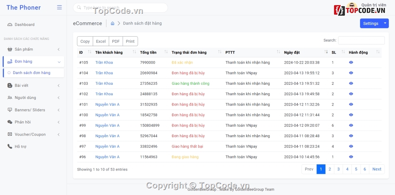The image size is (395, 195).
Task: Click the customer link Trần Khoa for order #104
Action: pyautogui.click(x=104, y=73)
